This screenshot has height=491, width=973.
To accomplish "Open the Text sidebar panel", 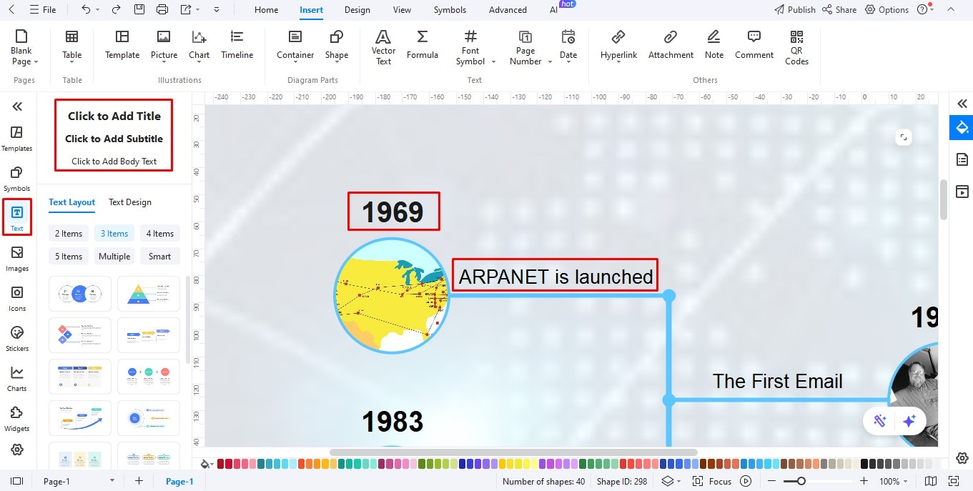I will click(x=17, y=218).
